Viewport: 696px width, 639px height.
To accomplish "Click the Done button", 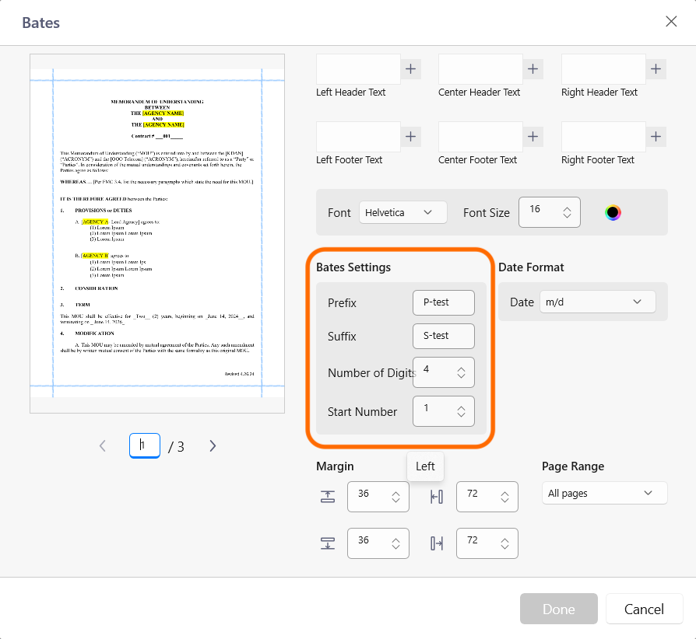I will coord(559,609).
